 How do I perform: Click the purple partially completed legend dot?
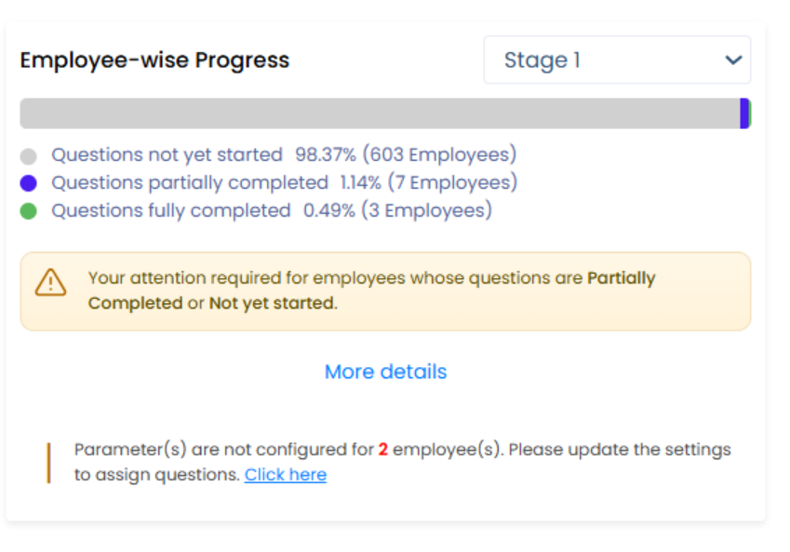(x=29, y=183)
